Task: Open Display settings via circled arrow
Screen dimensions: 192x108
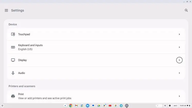Action: click(179, 60)
